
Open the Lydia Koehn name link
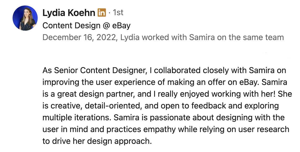click(69, 13)
